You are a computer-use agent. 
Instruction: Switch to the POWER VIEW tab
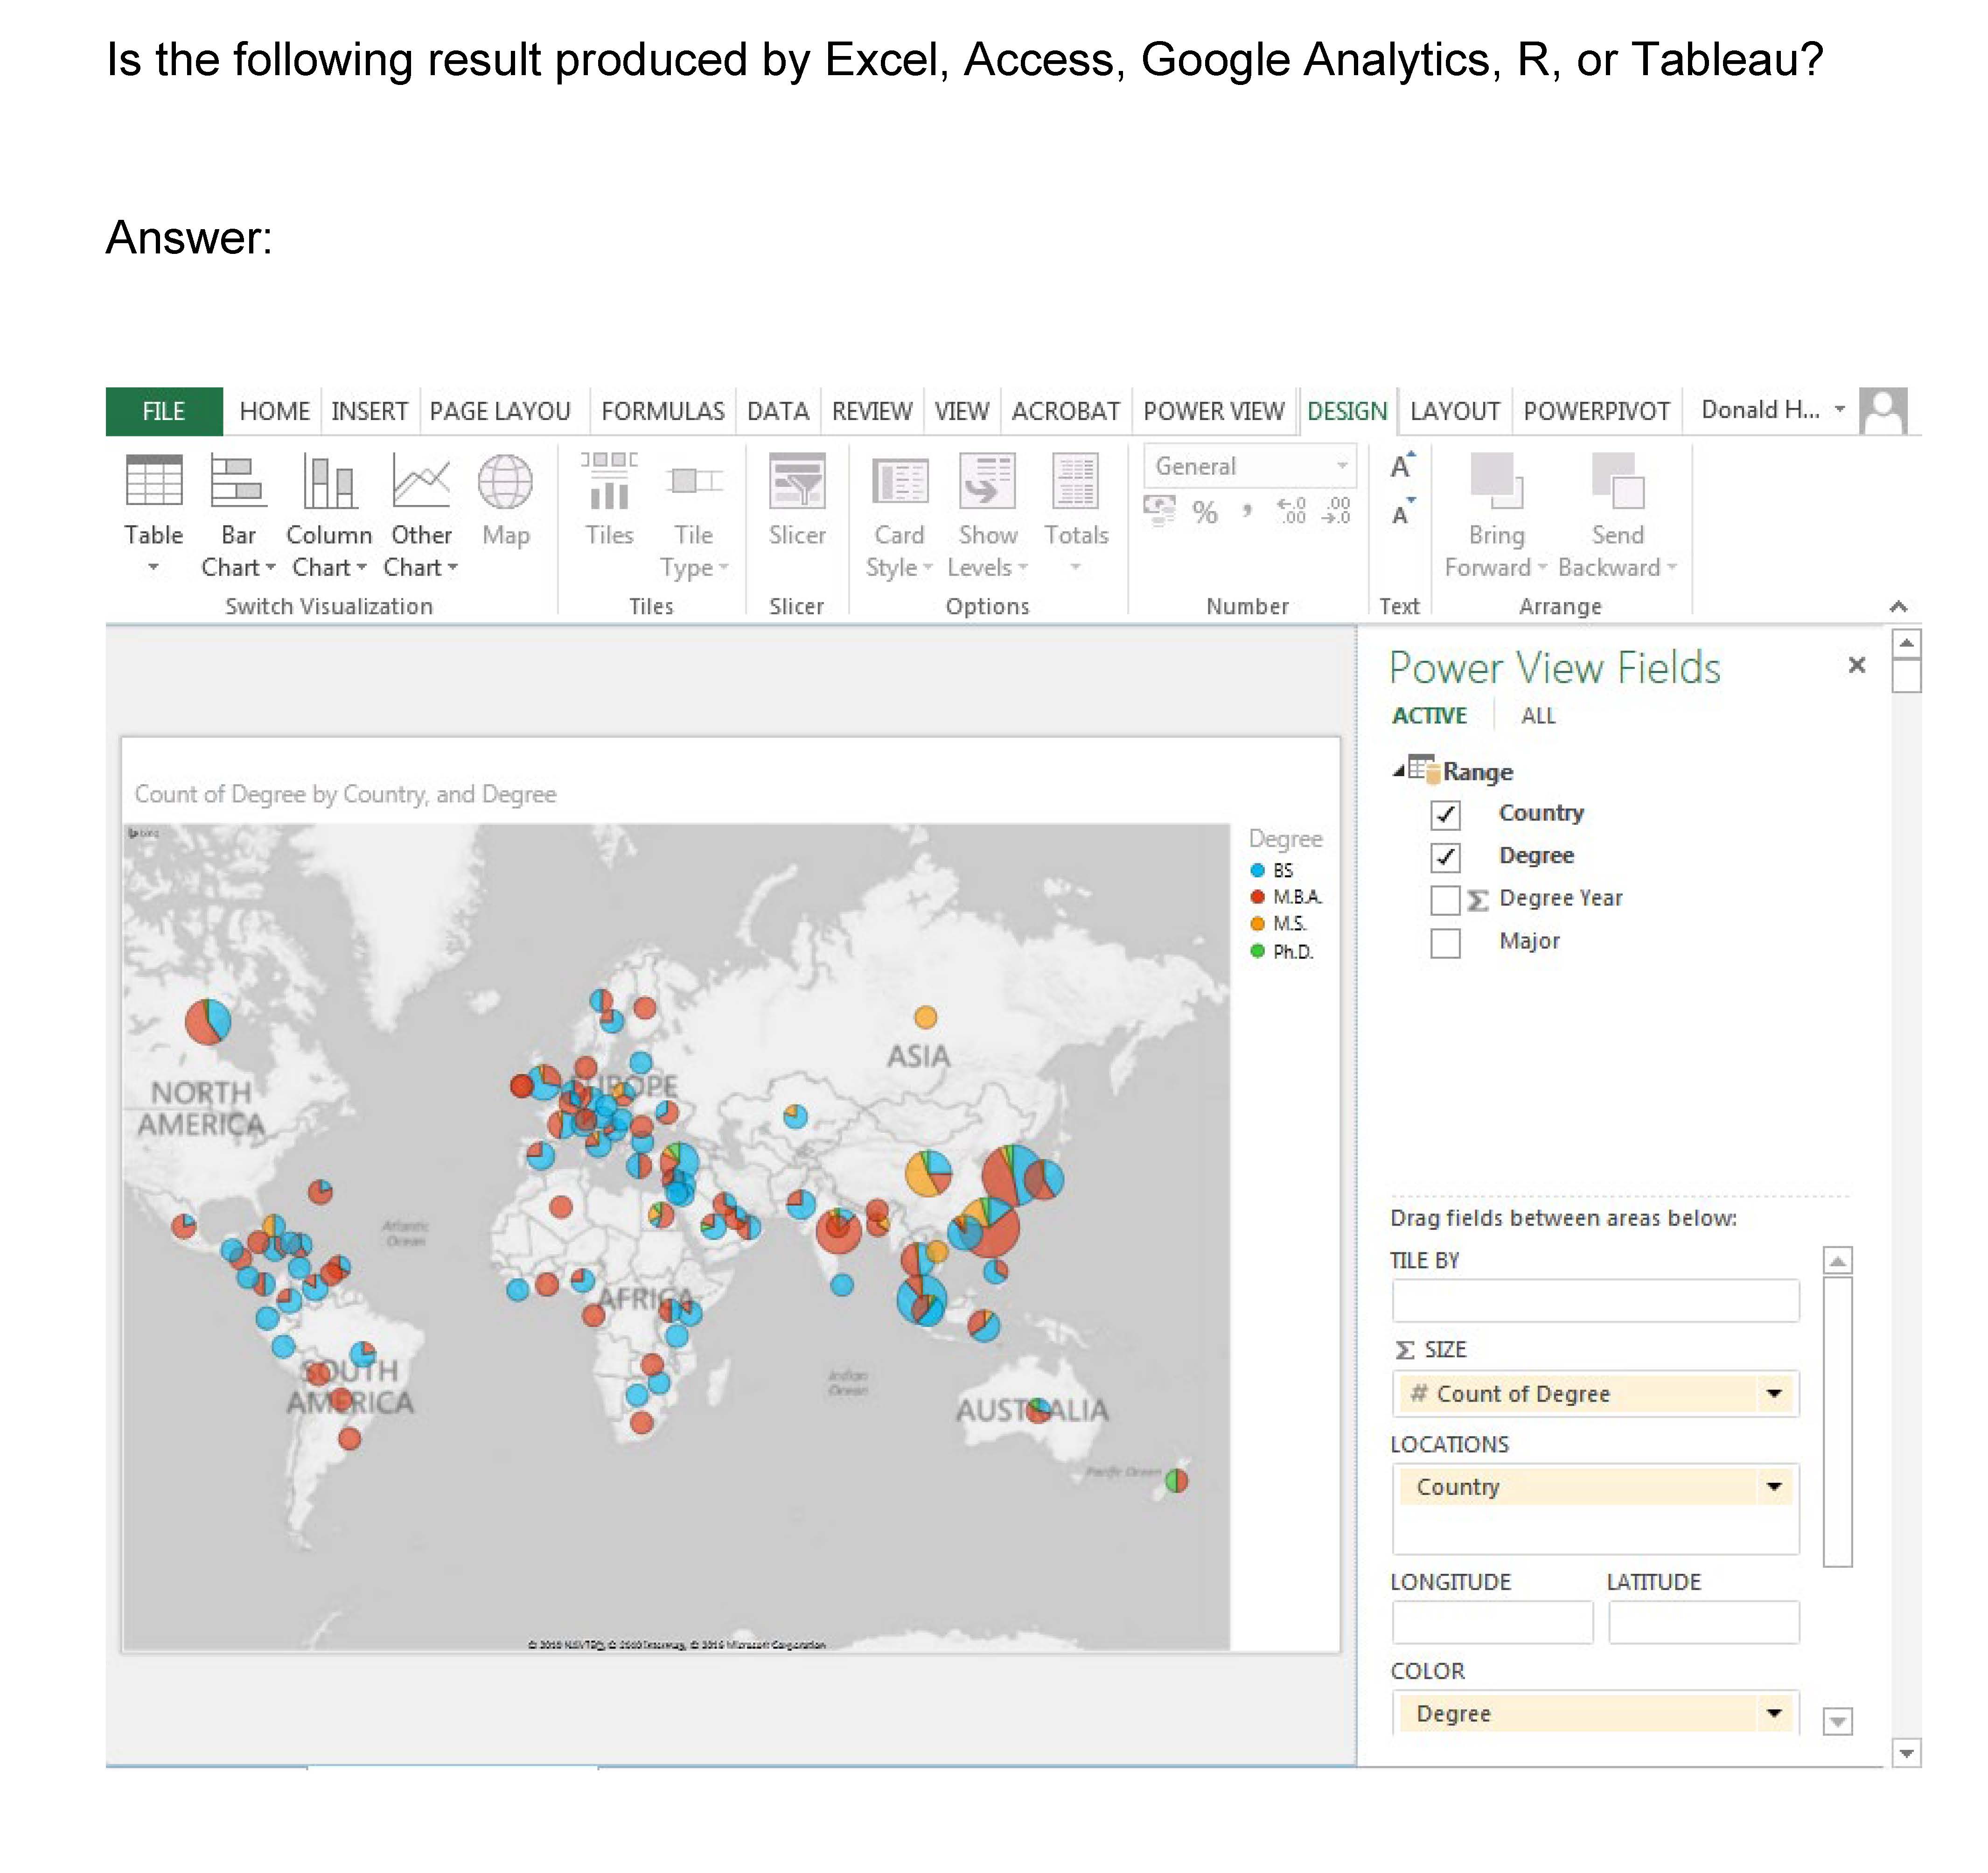[1213, 411]
